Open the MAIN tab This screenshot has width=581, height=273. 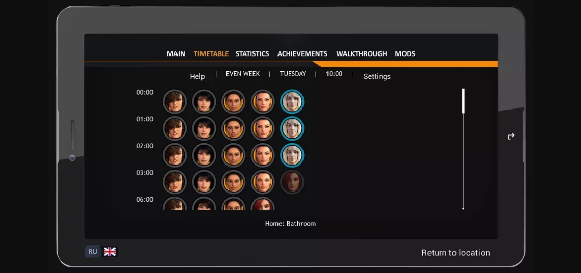176,53
